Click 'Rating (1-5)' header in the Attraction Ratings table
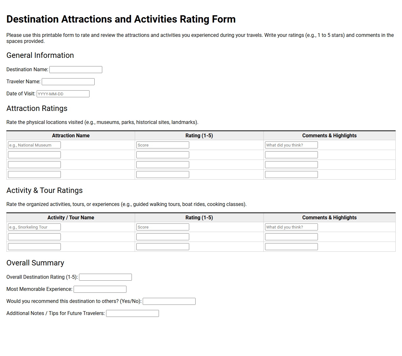The height and width of the screenshot is (356, 402). click(199, 136)
